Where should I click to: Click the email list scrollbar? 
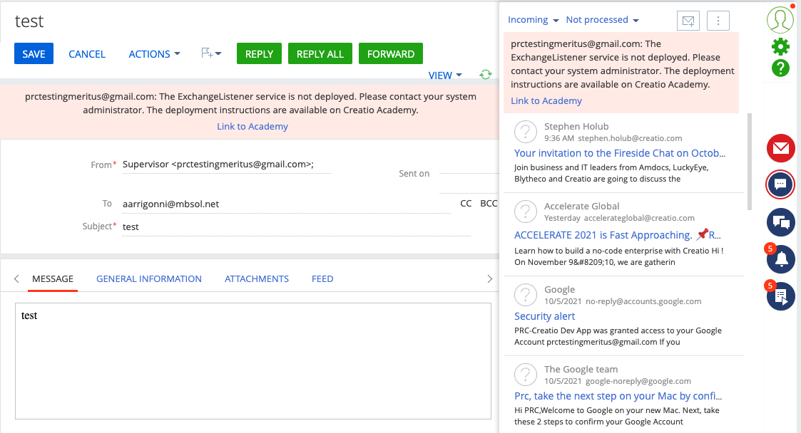click(x=750, y=161)
